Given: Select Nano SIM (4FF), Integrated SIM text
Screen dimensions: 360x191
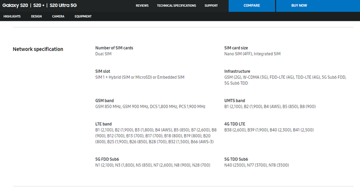Looking at the screenshot, I should (x=252, y=54).
